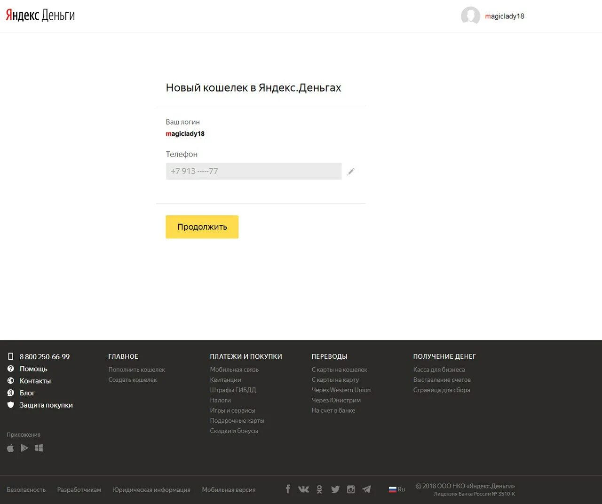Switch to Мобильная версия
602x504 pixels.
[x=229, y=490]
